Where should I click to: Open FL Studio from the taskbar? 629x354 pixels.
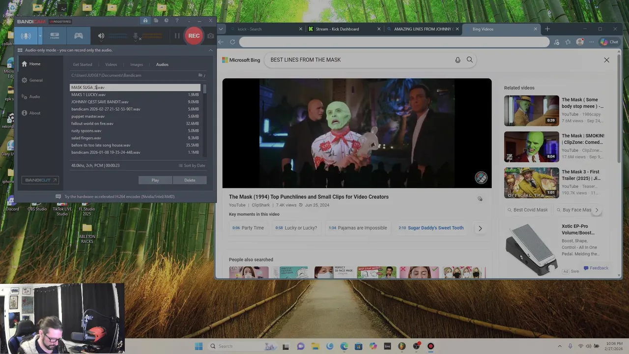coord(402,346)
